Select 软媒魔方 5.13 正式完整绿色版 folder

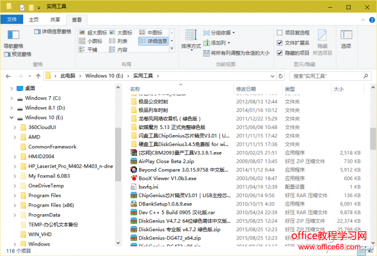point(172,127)
